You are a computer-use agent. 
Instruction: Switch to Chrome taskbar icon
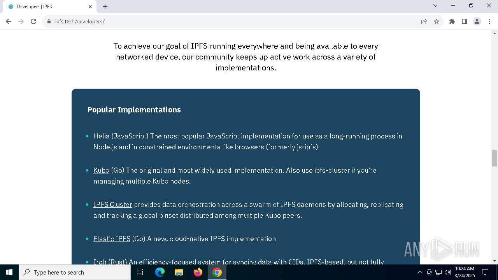[217, 272]
